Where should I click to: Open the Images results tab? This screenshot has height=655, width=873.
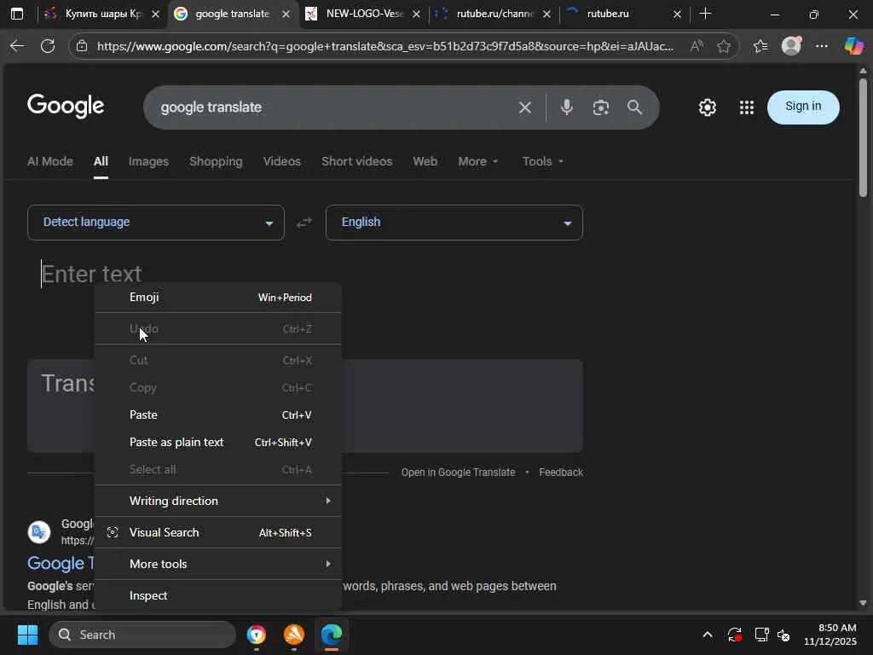[x=148, y=161]
